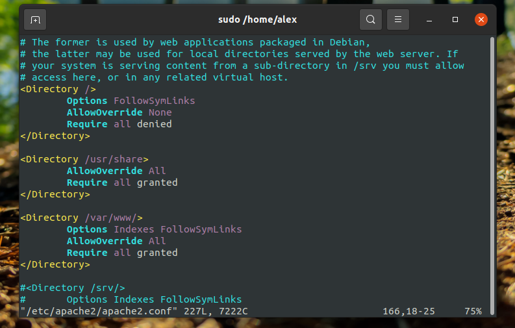Click 'Require all granted' under /usr/share
Viewport: 515px width, 328px height.
tap(122, 183)
